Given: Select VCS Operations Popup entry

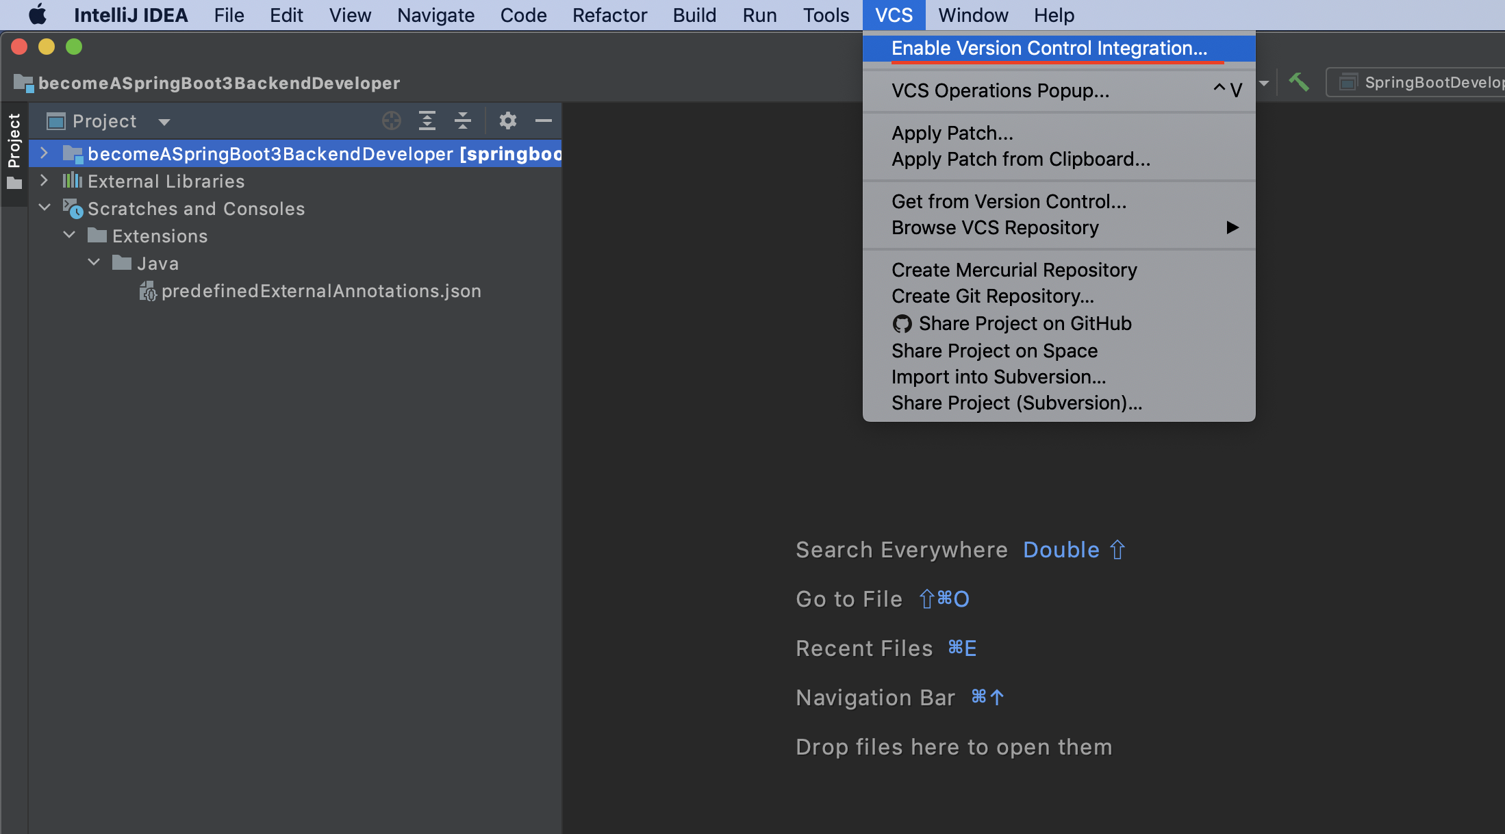Looking at the screenshot, I should coord(1059,90).
